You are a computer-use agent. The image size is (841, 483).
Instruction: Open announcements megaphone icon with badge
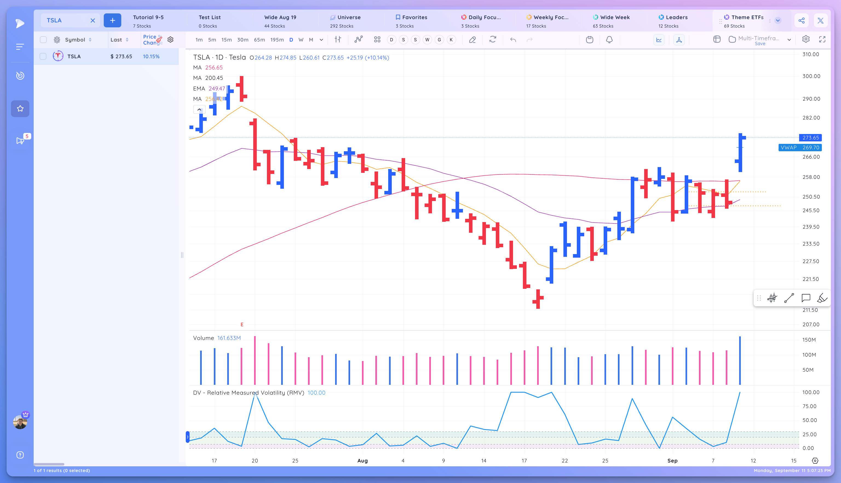21,140
